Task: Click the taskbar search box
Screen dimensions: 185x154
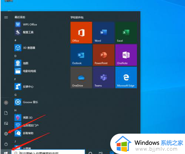Action: pos(48,152)
